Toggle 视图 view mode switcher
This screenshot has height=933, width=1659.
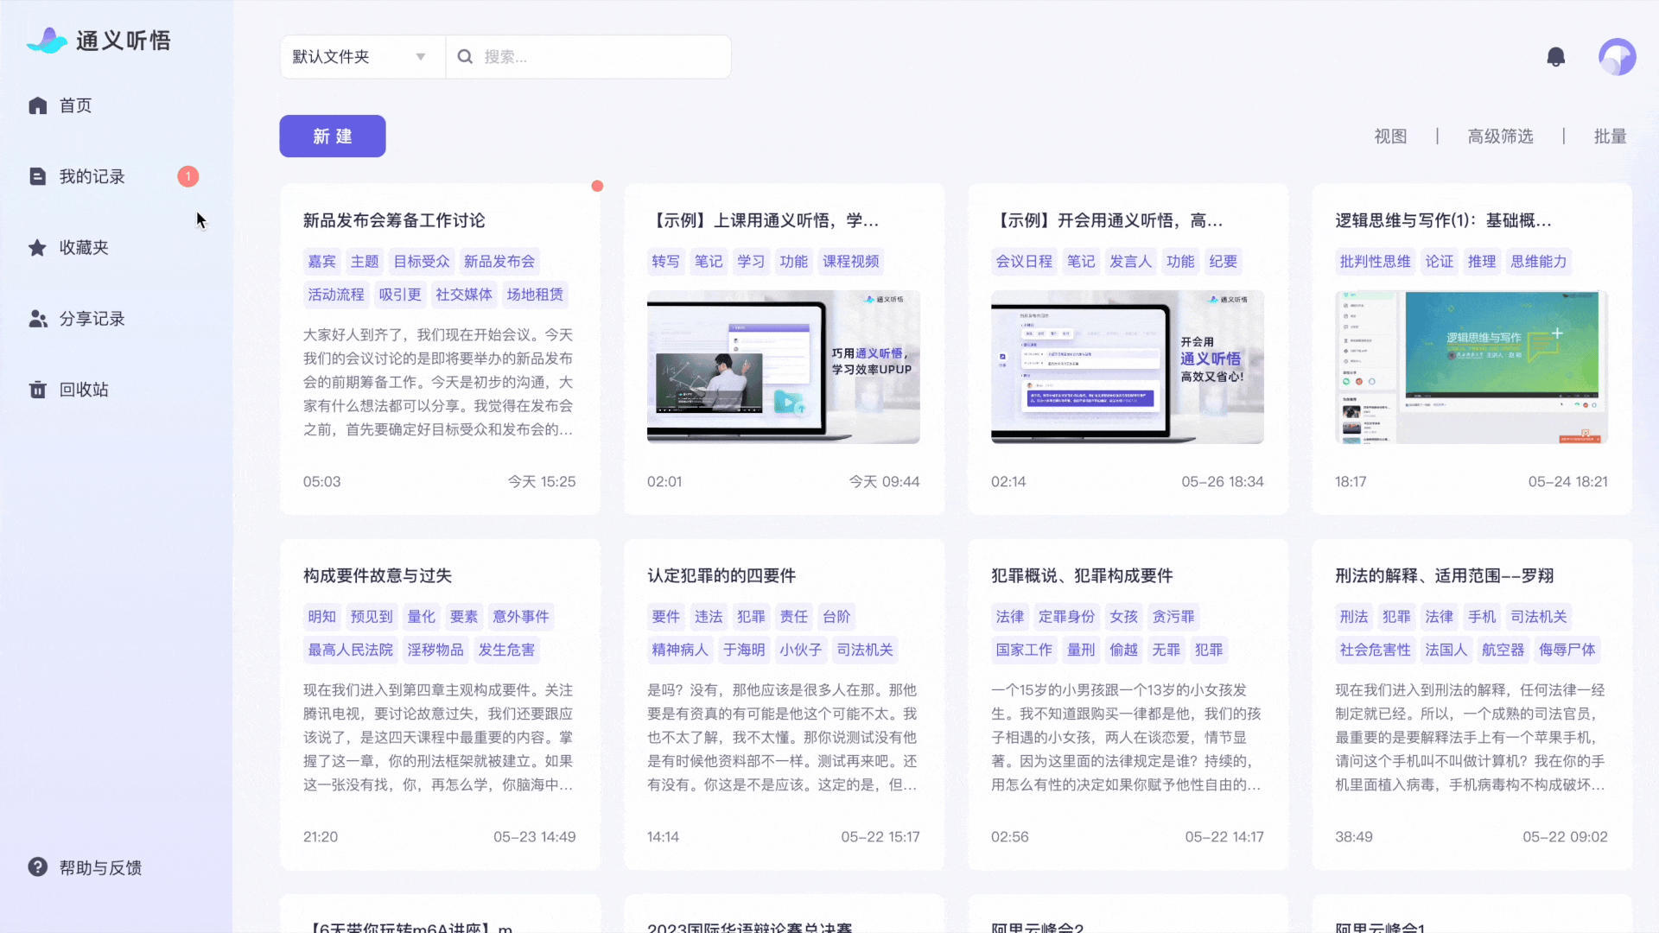pyautogui.click(x=1391, y=136)
